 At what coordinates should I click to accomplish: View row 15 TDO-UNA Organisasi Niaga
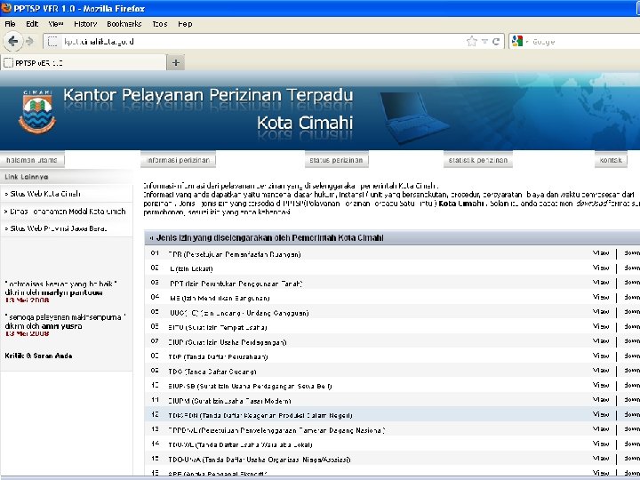(x=601, y=459)
